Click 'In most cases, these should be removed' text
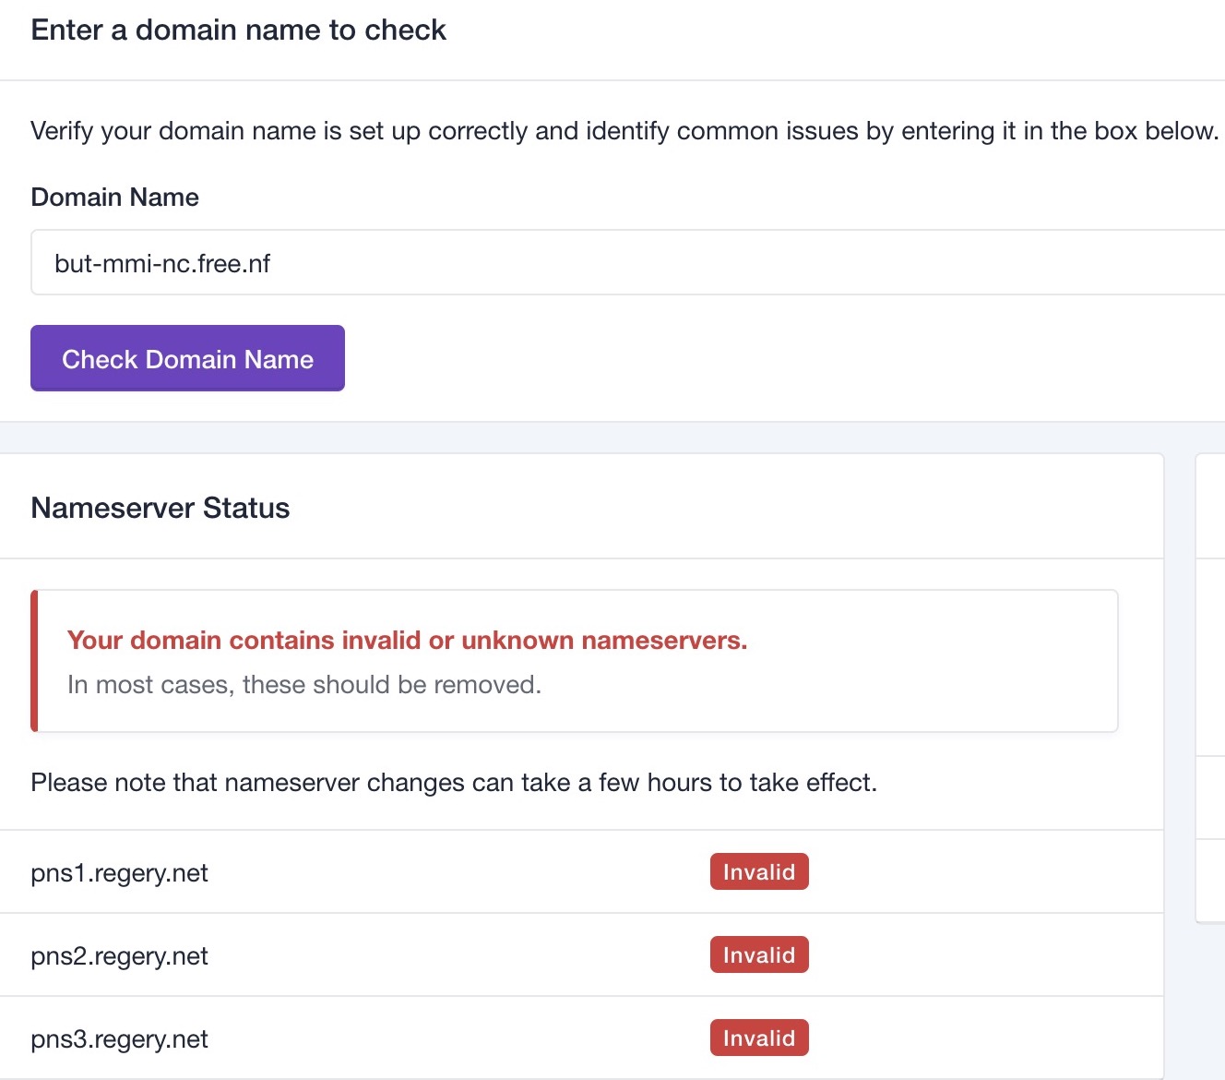 [304, 685]
